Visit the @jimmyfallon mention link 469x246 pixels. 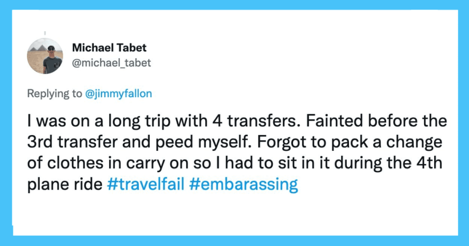coord(119,93)
